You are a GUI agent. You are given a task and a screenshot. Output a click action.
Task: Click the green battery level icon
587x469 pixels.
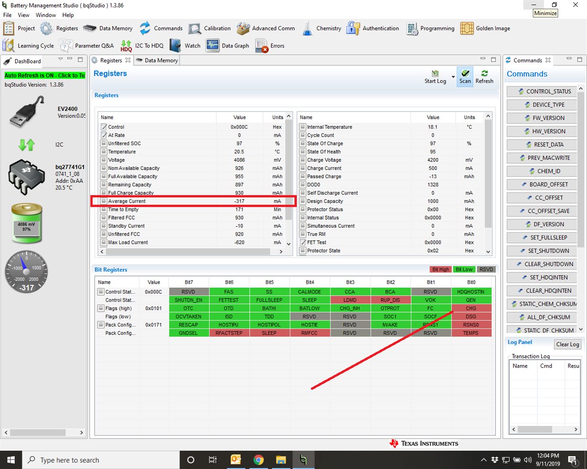tap(27, 223)
